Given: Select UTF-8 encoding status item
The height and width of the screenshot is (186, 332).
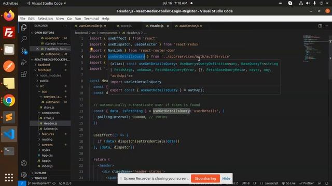Looking at the screenshot, I should pos(245,183).
